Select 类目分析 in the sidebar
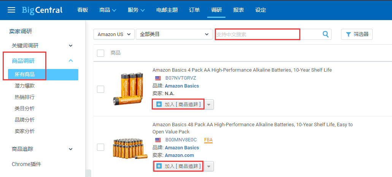392x177 pixels. click(24, 108)
